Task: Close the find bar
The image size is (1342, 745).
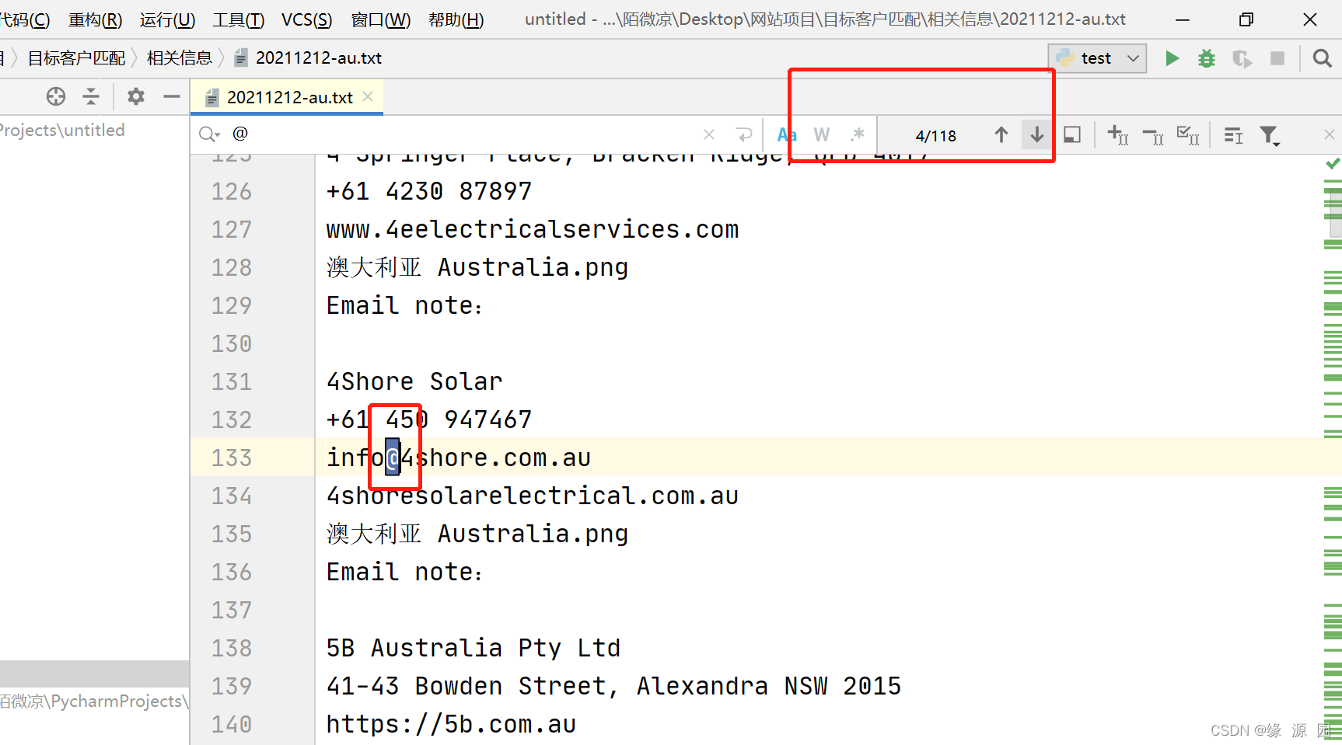Action: (1330, 134)
